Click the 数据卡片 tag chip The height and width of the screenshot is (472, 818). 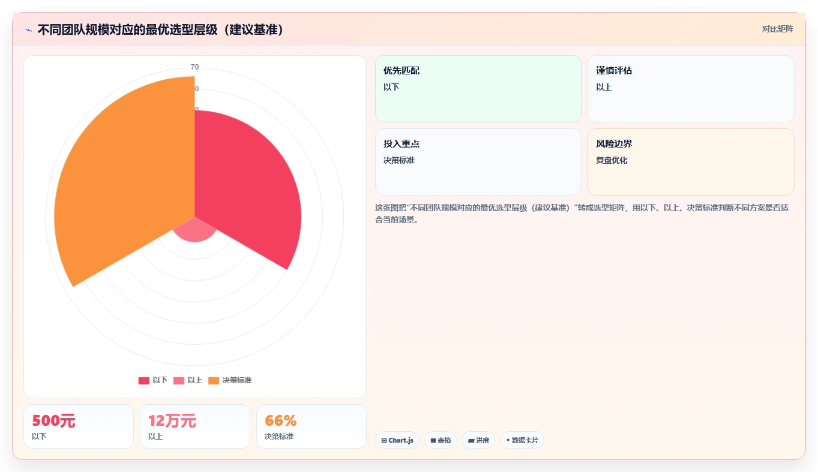(x=522, y=440)
